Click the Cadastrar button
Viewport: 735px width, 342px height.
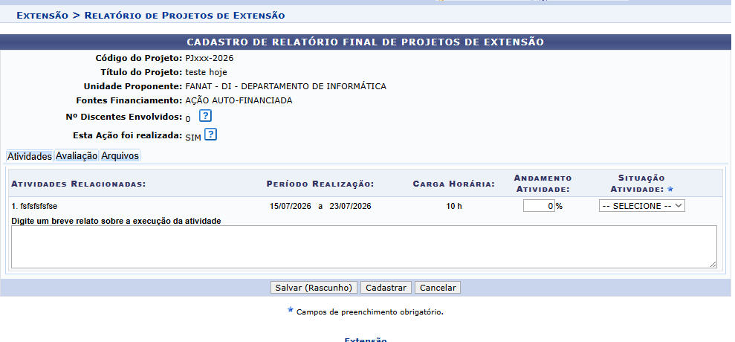(386, 288)
